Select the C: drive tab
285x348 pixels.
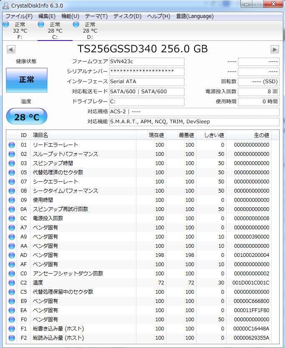pyautogui.click(x=55, y=30)
